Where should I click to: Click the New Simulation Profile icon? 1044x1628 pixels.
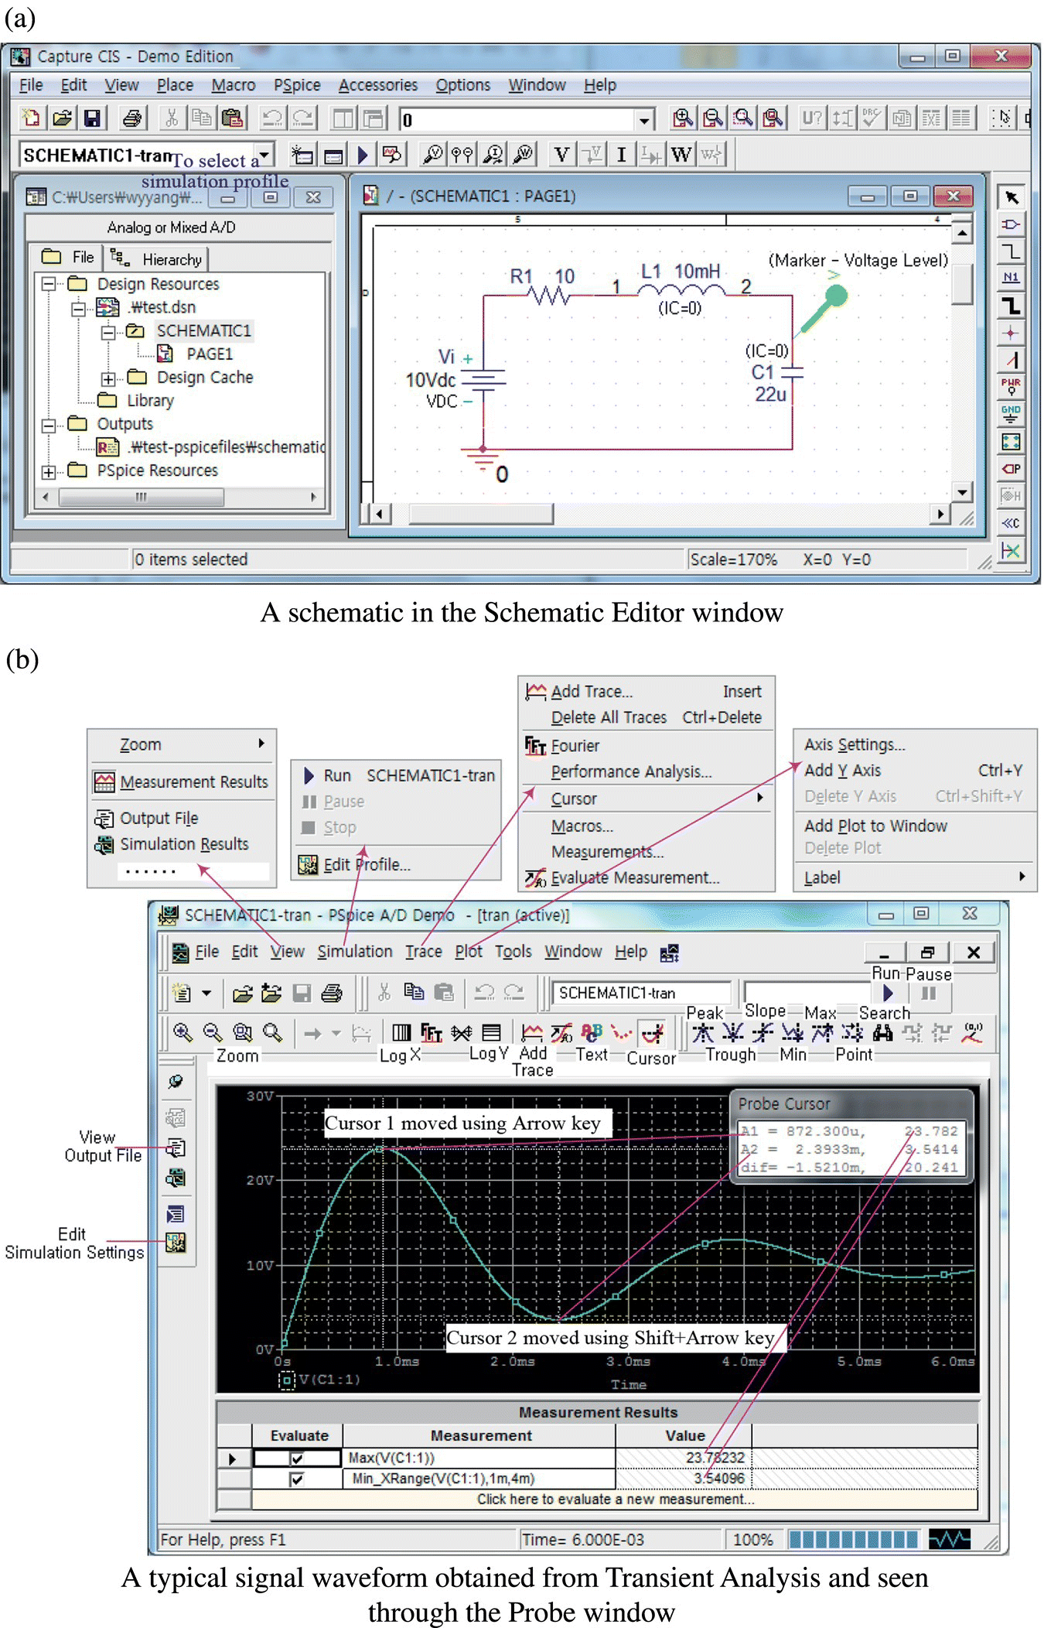click(x=302, y=155)
